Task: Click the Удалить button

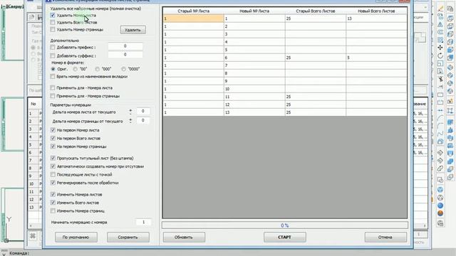Action: pos(133,30)
